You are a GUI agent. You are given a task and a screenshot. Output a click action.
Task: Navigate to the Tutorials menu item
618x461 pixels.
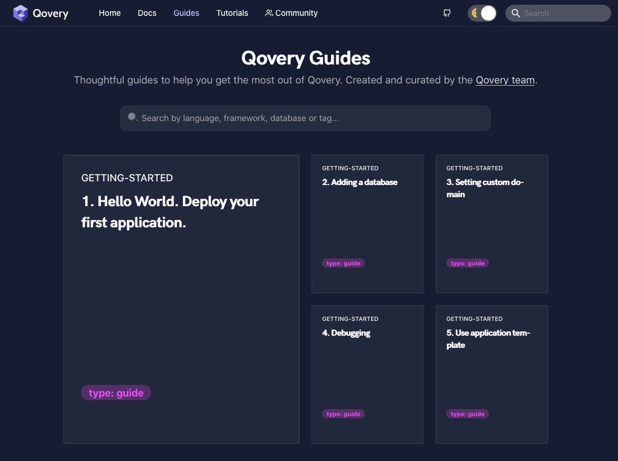(x=232, y=13)
